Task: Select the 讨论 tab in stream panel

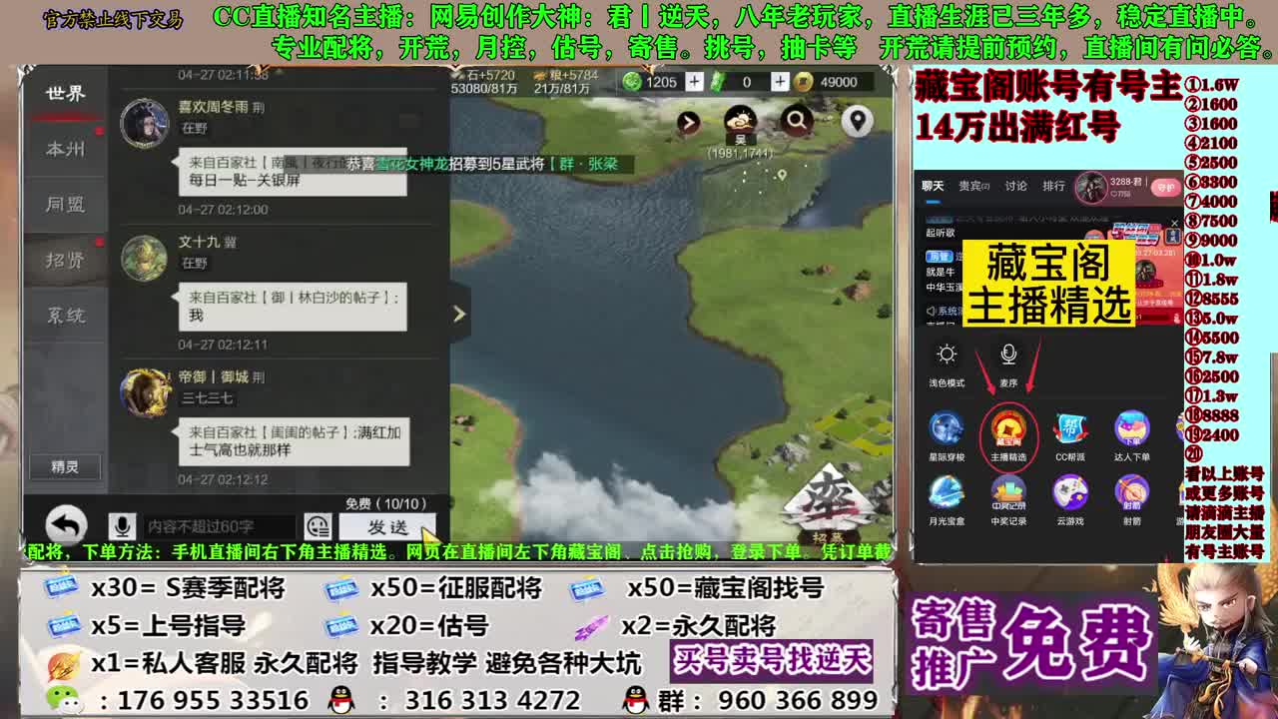Action: tap(1016, 186)
